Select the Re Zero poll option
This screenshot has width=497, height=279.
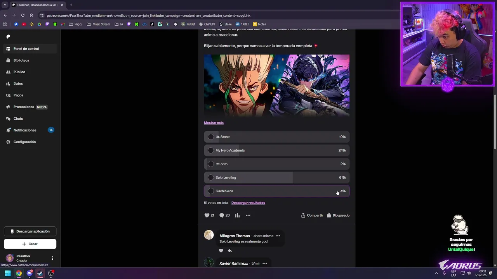(x=276, y=164)
